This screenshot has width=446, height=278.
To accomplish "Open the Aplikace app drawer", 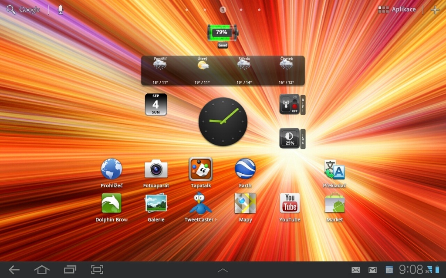I will 397,10.
